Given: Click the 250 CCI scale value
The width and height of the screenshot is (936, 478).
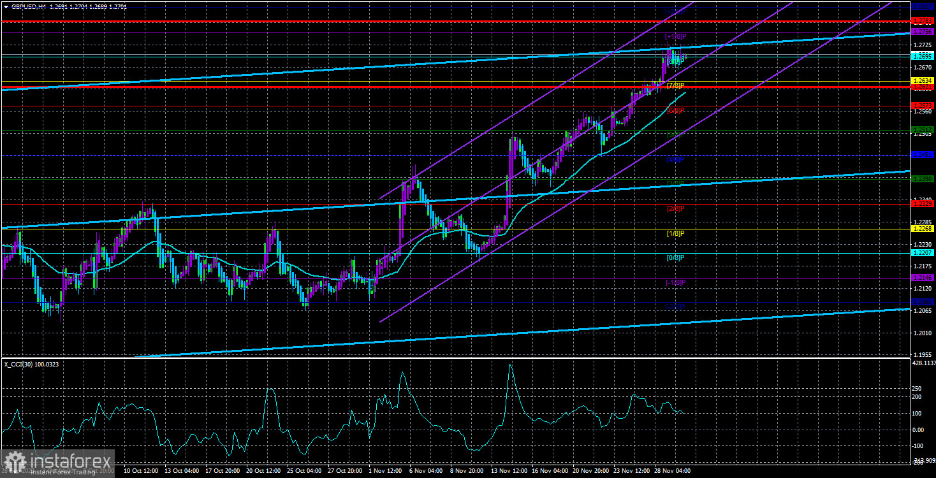Looking at the screenshot, I should point(918,388).
